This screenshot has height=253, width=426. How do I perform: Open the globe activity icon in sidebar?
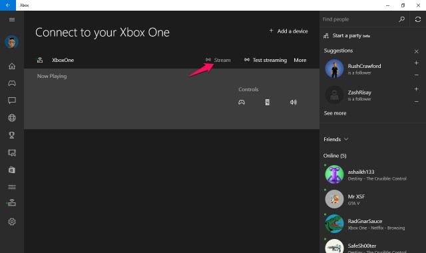(12, 118)
